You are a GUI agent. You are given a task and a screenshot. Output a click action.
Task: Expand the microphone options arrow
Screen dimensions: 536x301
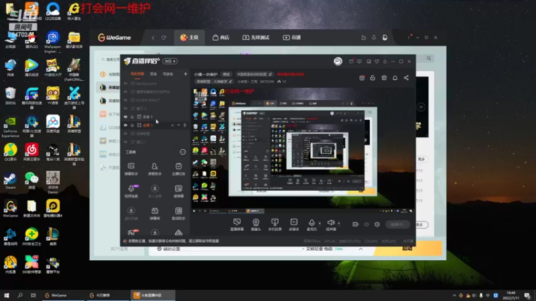tap(320, 223)
